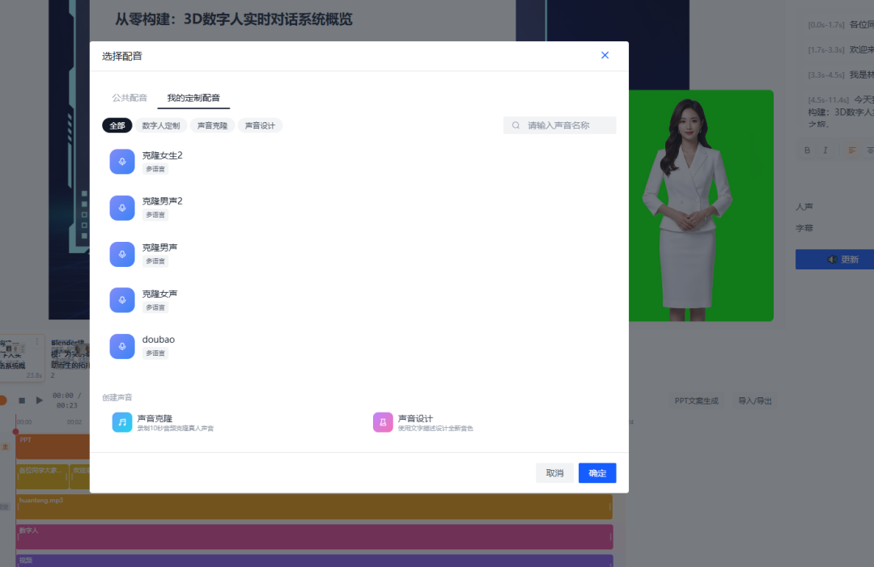
Task: Filter the list by 声音设计 chip
Action: (260, 125)
